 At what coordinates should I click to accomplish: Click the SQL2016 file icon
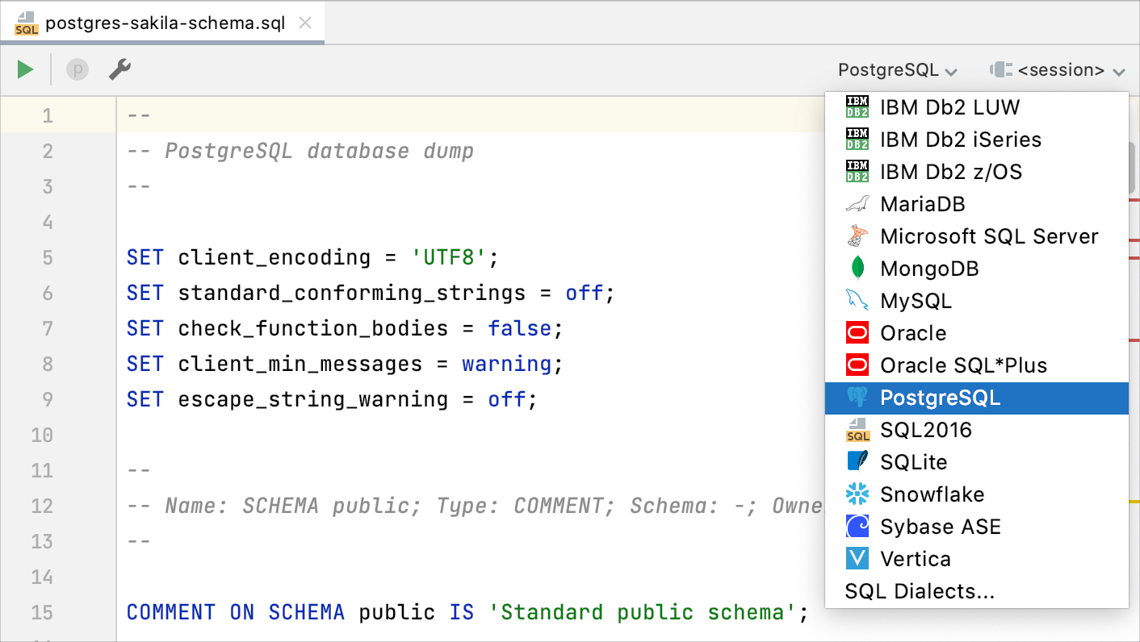pyautogui.click(x=856, y=429)
